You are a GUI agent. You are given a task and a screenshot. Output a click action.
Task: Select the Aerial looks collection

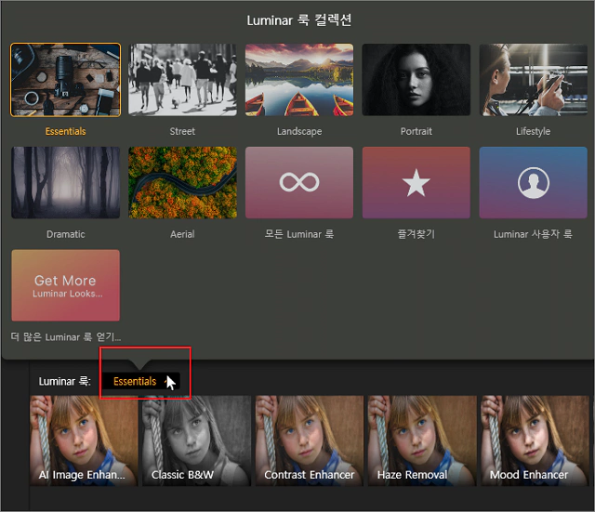(x=182, y=182)
